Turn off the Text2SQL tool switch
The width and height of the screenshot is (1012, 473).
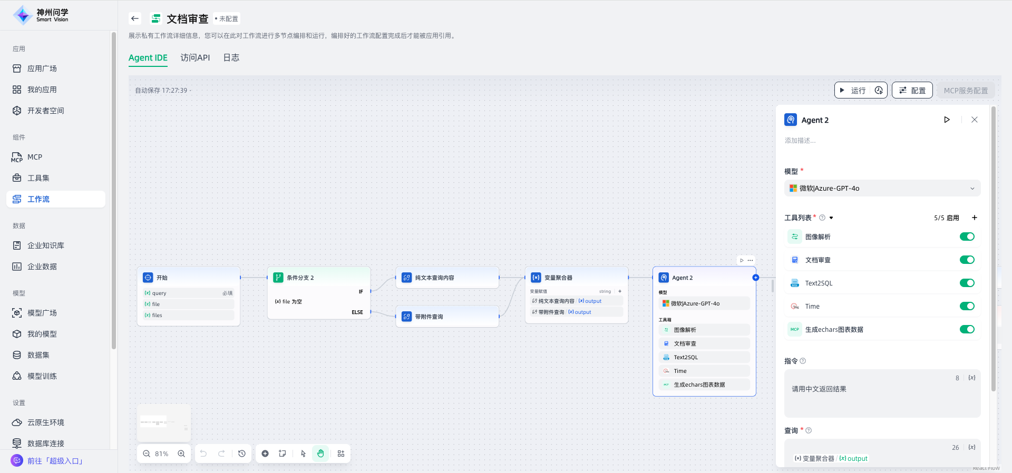point(967,283)
